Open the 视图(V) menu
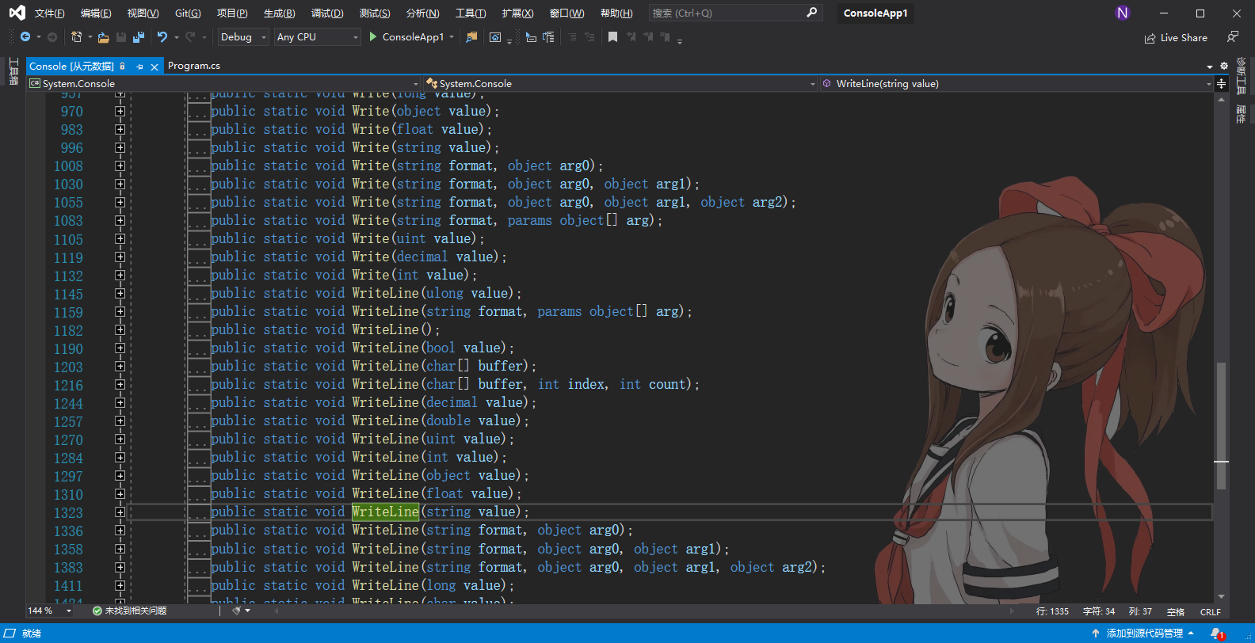 (143, 13)
